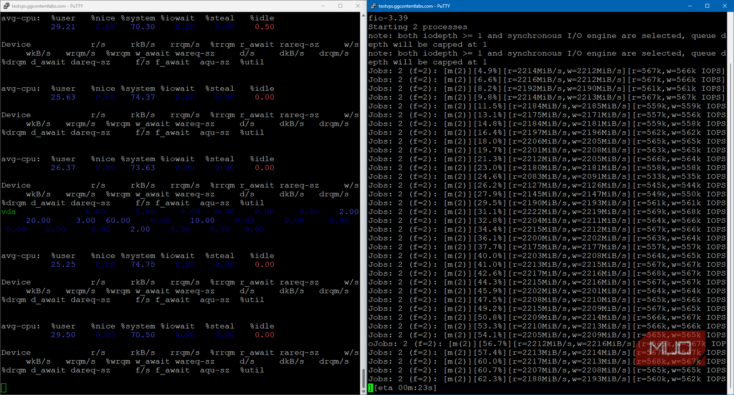Click the %system value '70.30'
This screenshot has width=734, height=395.
143,27
